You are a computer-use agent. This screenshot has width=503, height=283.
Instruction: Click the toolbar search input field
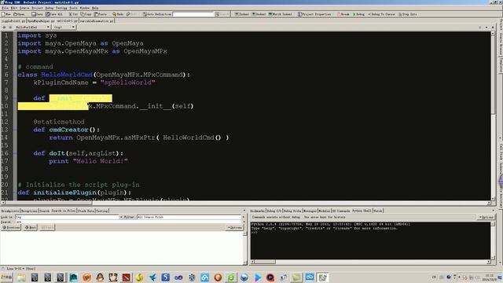click(193, 14)
